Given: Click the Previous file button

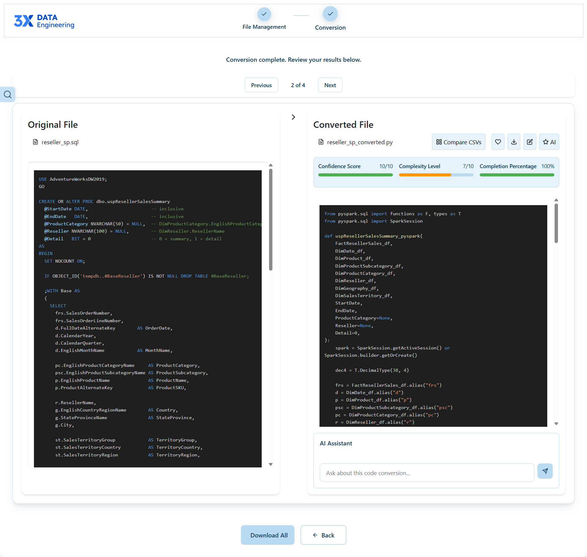Looking at the screenshot, I should point(261,85).
